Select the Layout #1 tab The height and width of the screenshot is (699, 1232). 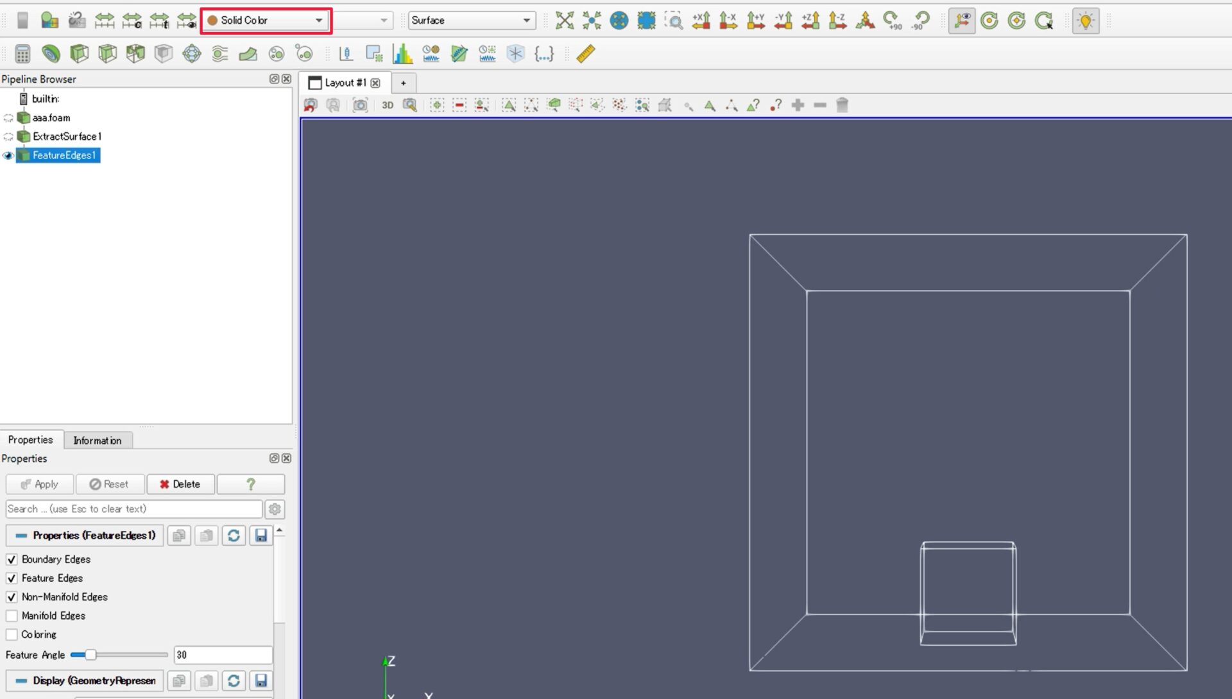[x=345, y=83]
